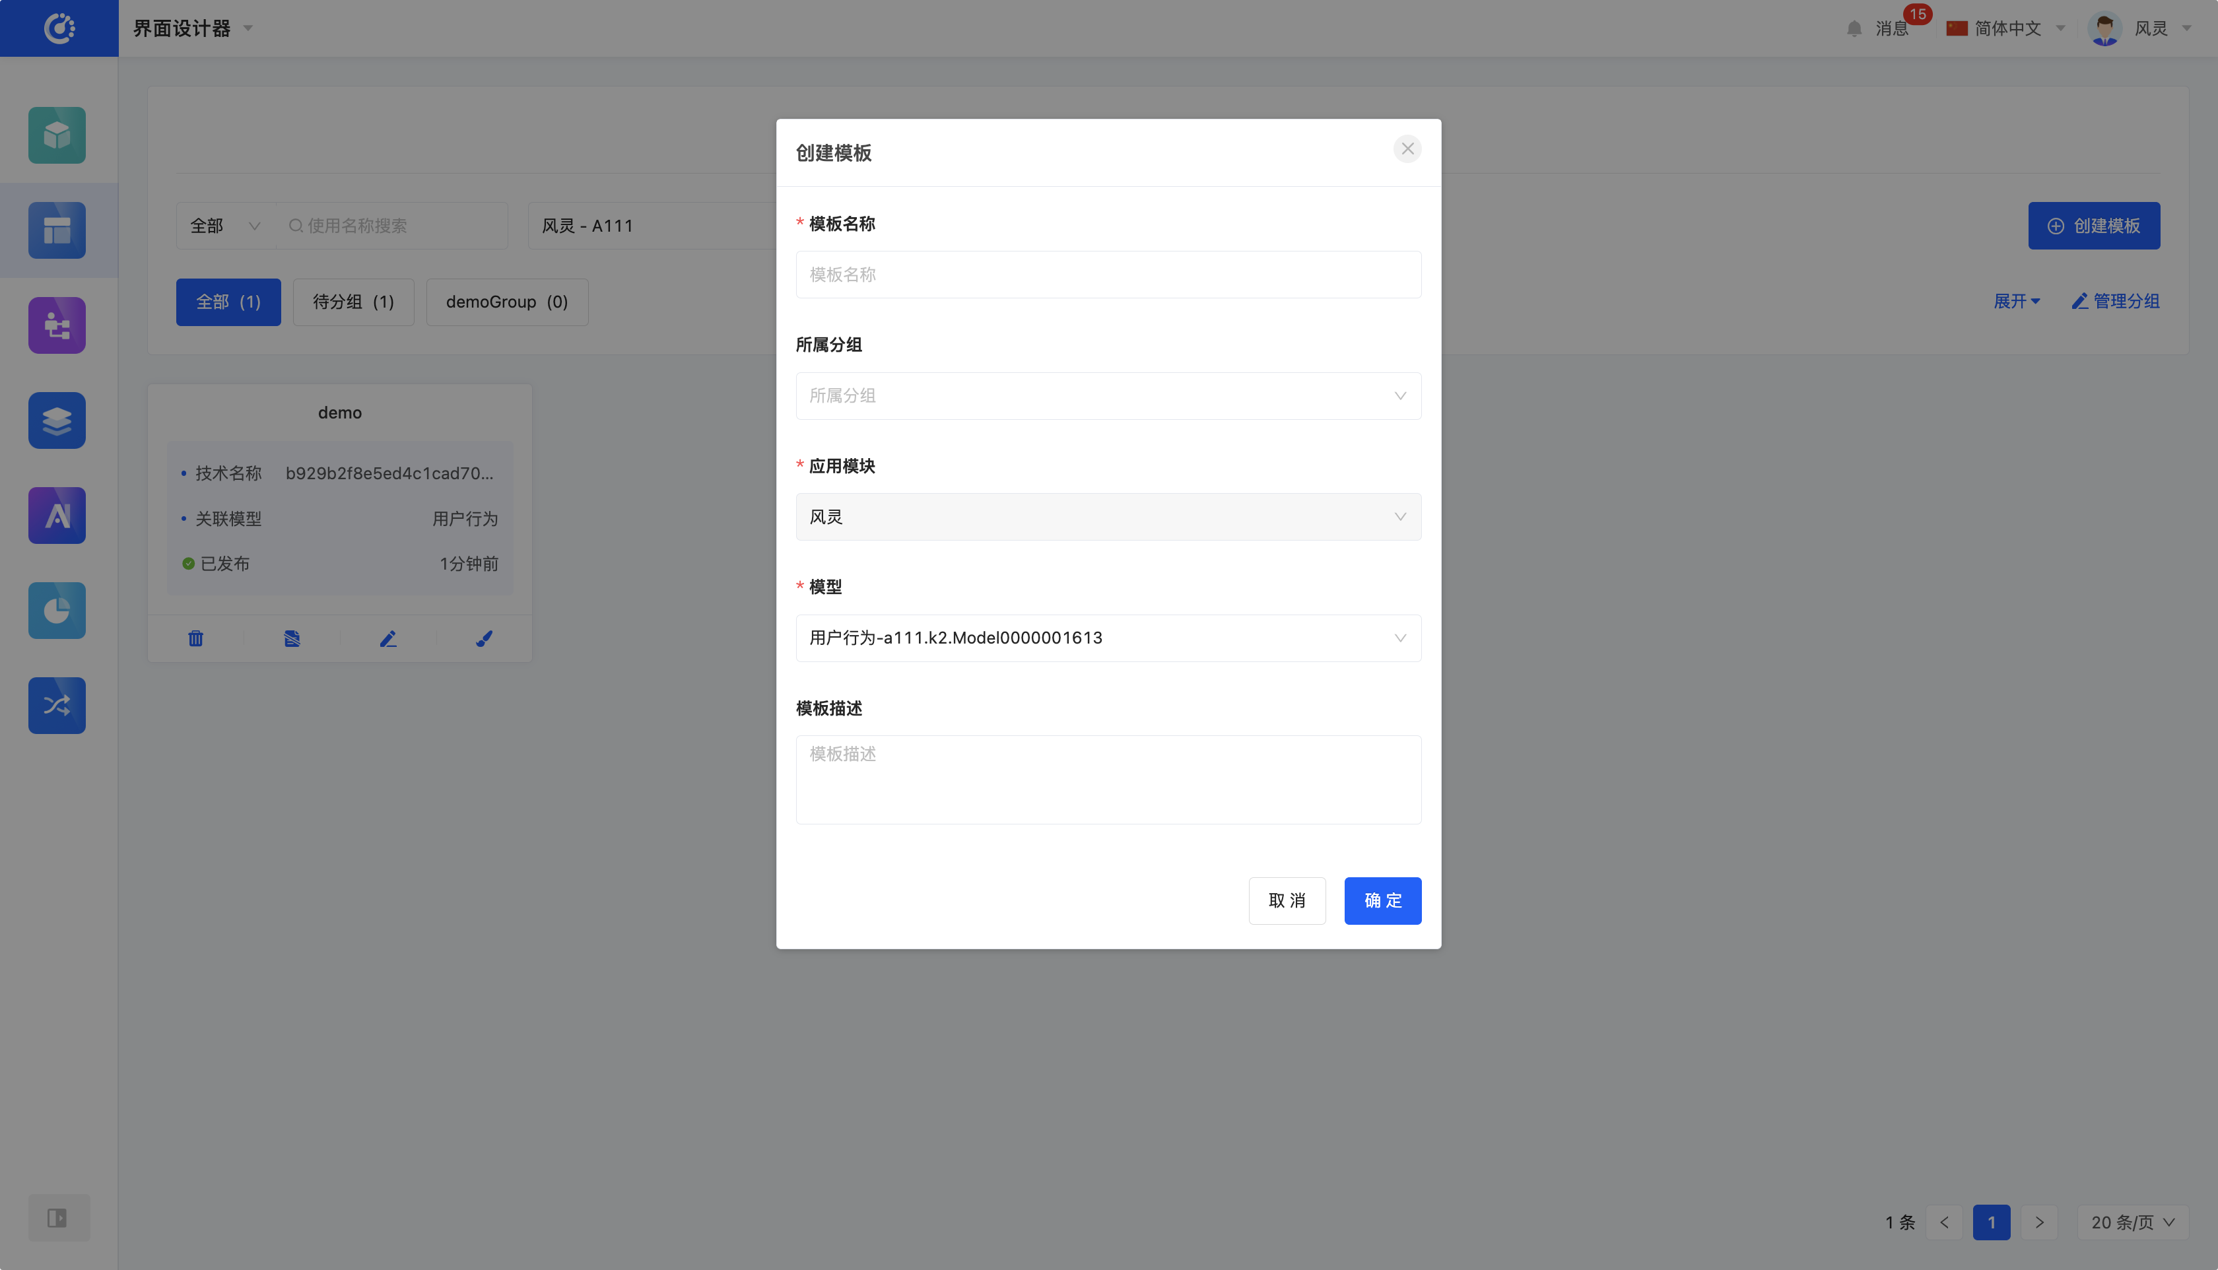
Task: Open the blue stacked layers sidebar icon
Action: click(x=57, y=420)
